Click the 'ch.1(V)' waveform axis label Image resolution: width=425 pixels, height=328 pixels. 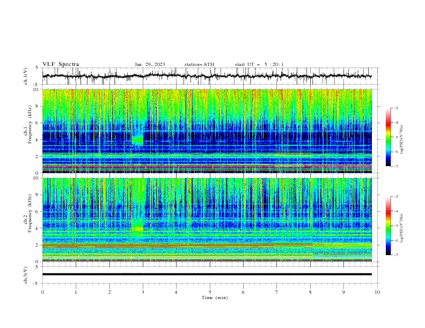coord(26,76)
